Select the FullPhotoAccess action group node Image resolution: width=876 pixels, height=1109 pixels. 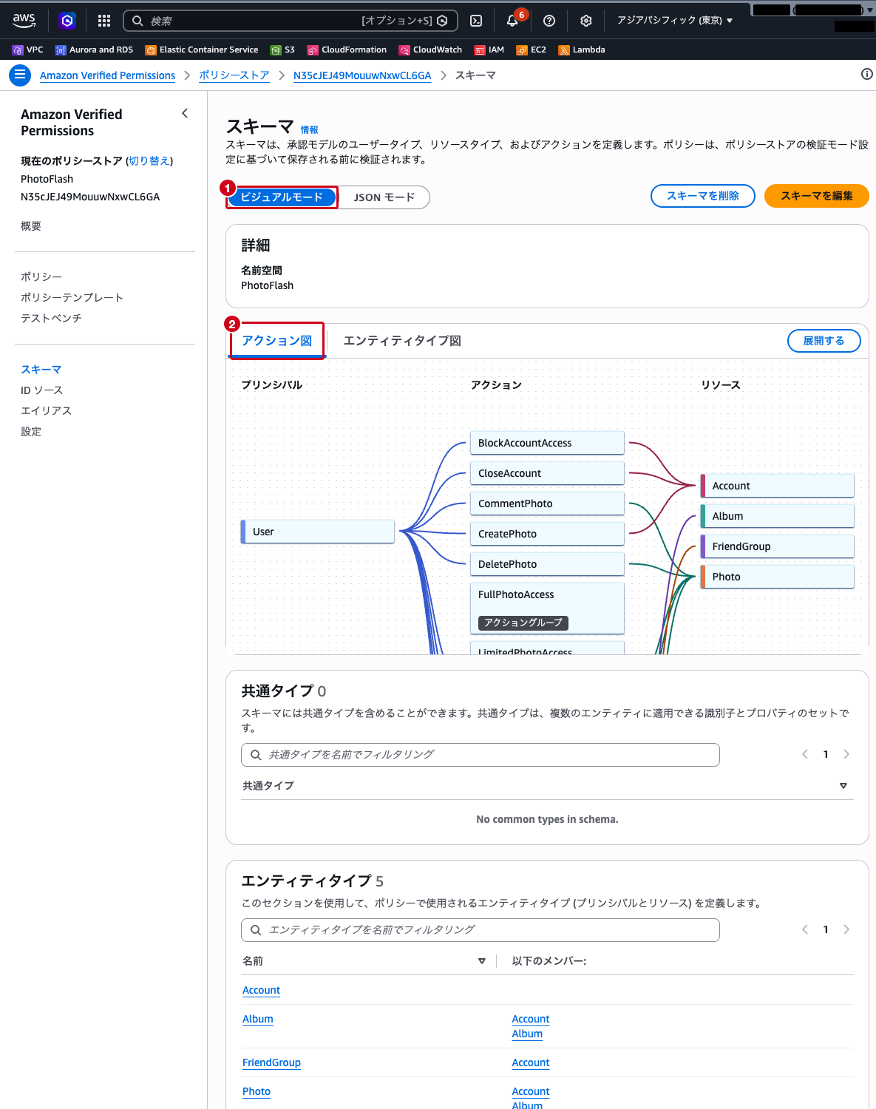pos(548,608)
